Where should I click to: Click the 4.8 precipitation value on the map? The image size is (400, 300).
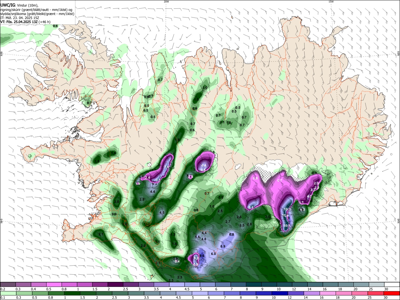point(204,239)
